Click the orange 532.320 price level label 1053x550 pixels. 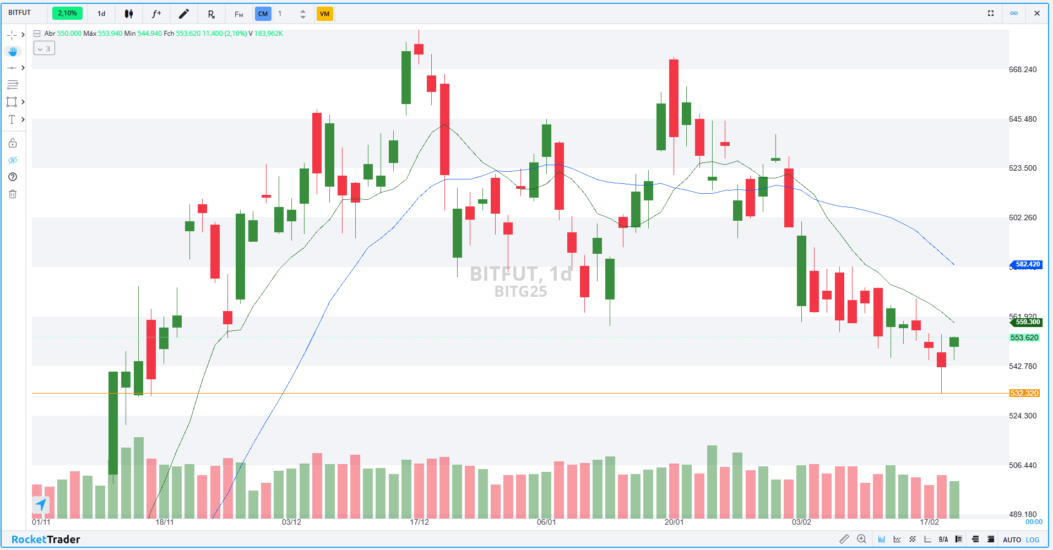click(1024, 393)
